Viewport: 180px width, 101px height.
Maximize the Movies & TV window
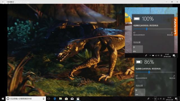pos(172,2)
